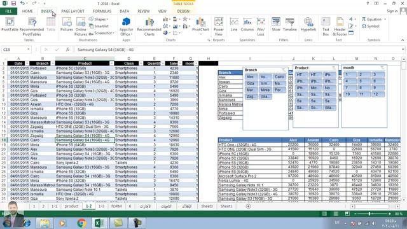Screen dimensions: 407x229
Task: Toggle Alex in Branch slicer
Action: point(251,76)
